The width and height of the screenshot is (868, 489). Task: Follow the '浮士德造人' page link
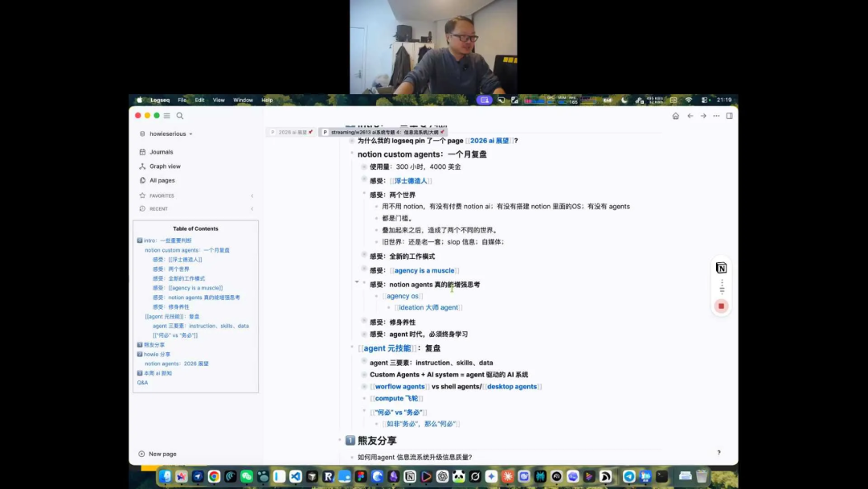coord(410,181)
